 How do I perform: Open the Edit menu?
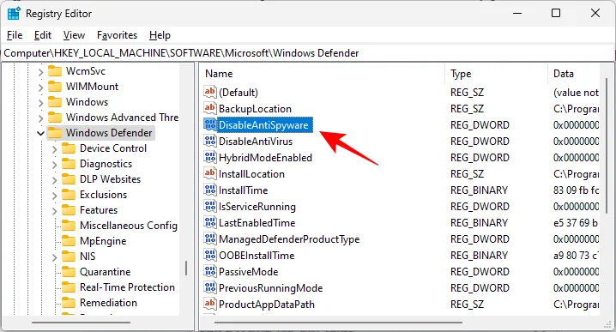pos(42,35)
